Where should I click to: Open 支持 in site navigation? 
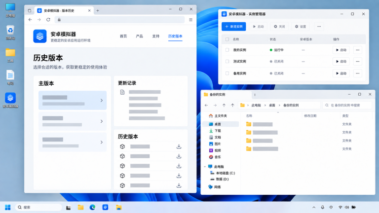pyautogui.click(x=155, y=36)
